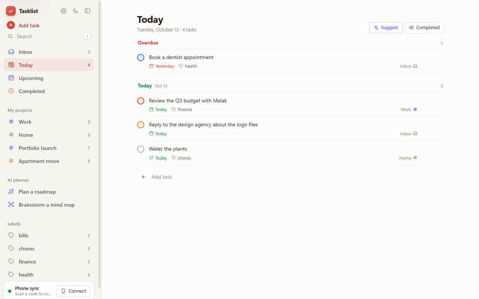
Task: Click the Work project link on Q3 budget task
Action: pyautogui.click(x=409, y=110)
